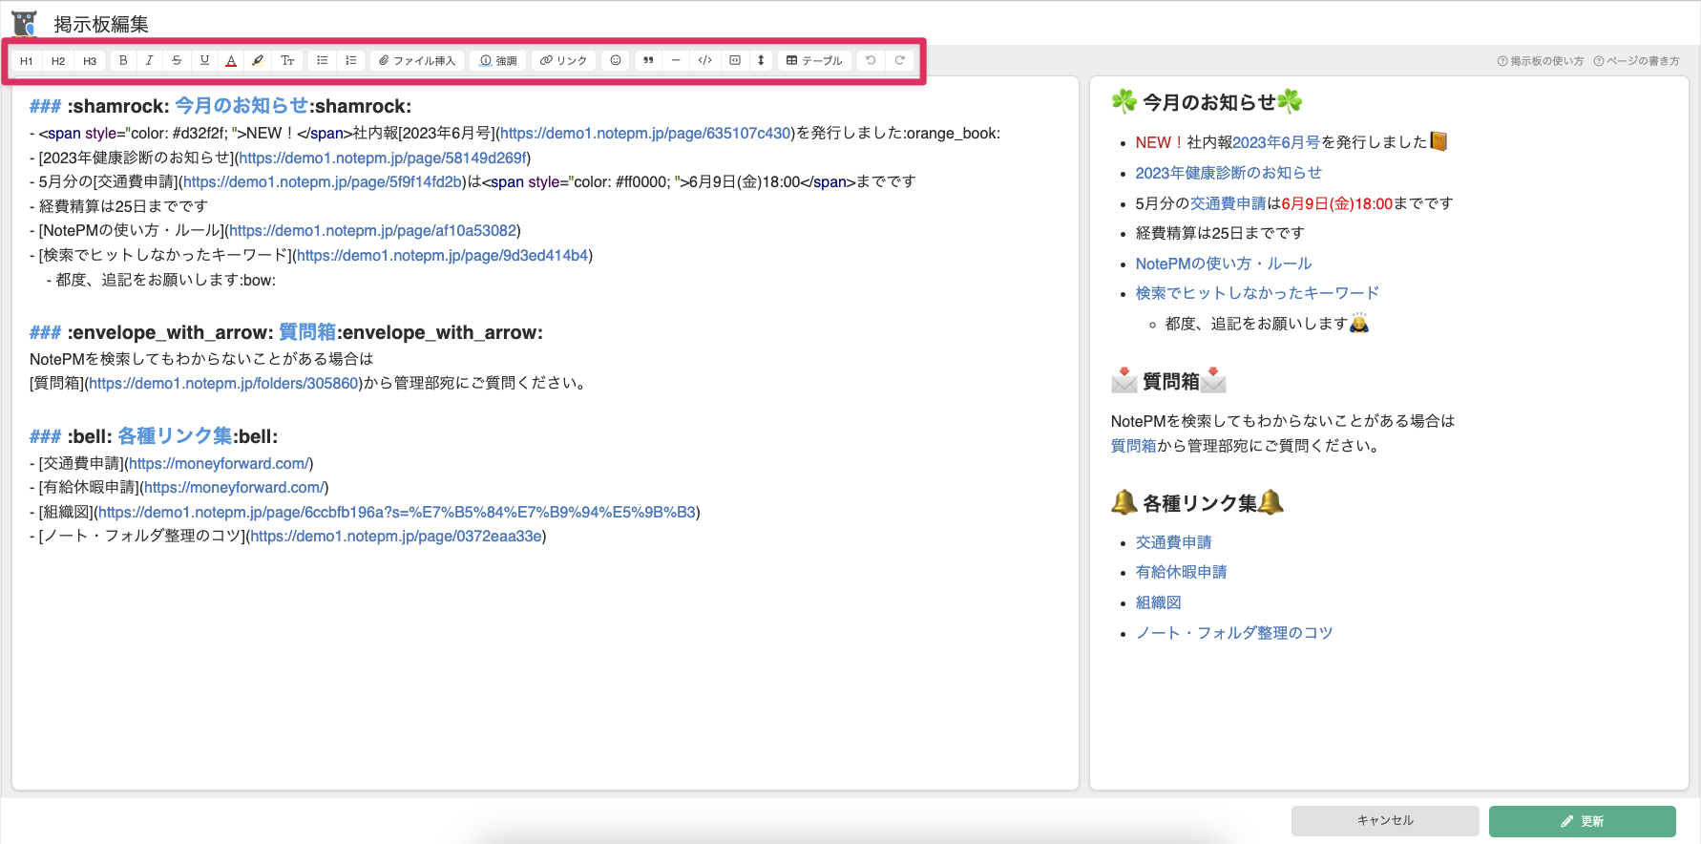Screen dimensions: 1701x844
Task: Undo the last edit
Action: (x=871, y=61)
